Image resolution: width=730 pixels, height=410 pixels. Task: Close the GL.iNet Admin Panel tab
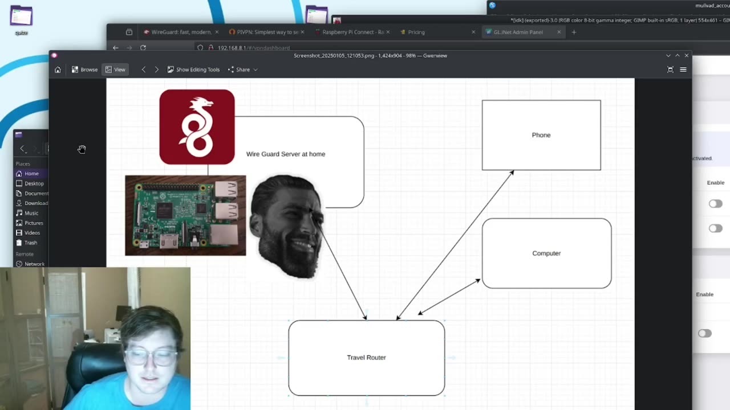559,32
